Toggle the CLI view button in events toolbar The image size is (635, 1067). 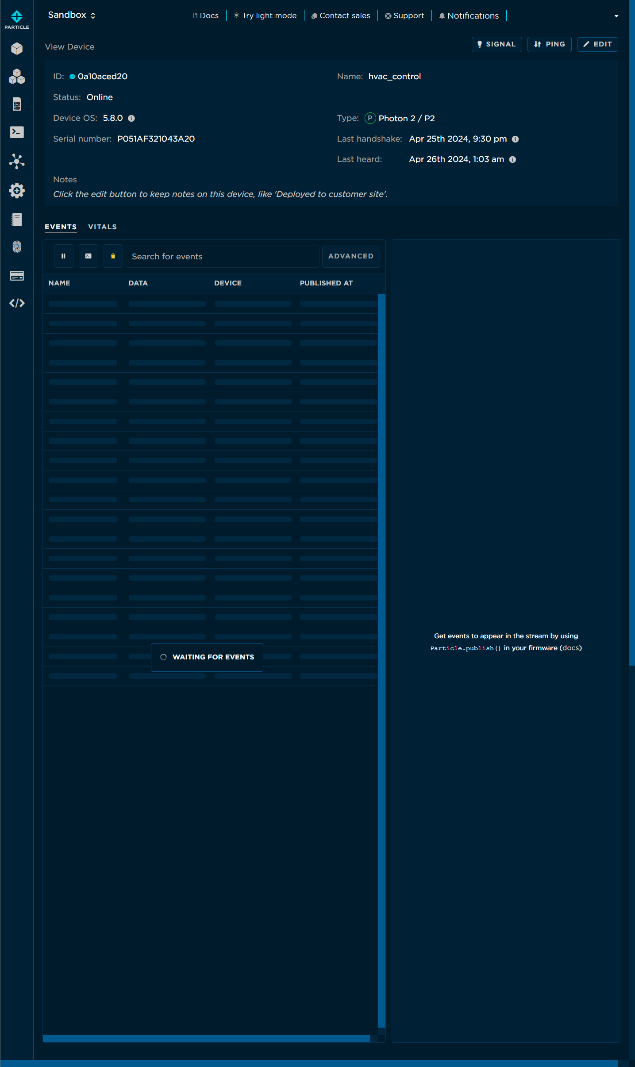click(x=88, y=256)
